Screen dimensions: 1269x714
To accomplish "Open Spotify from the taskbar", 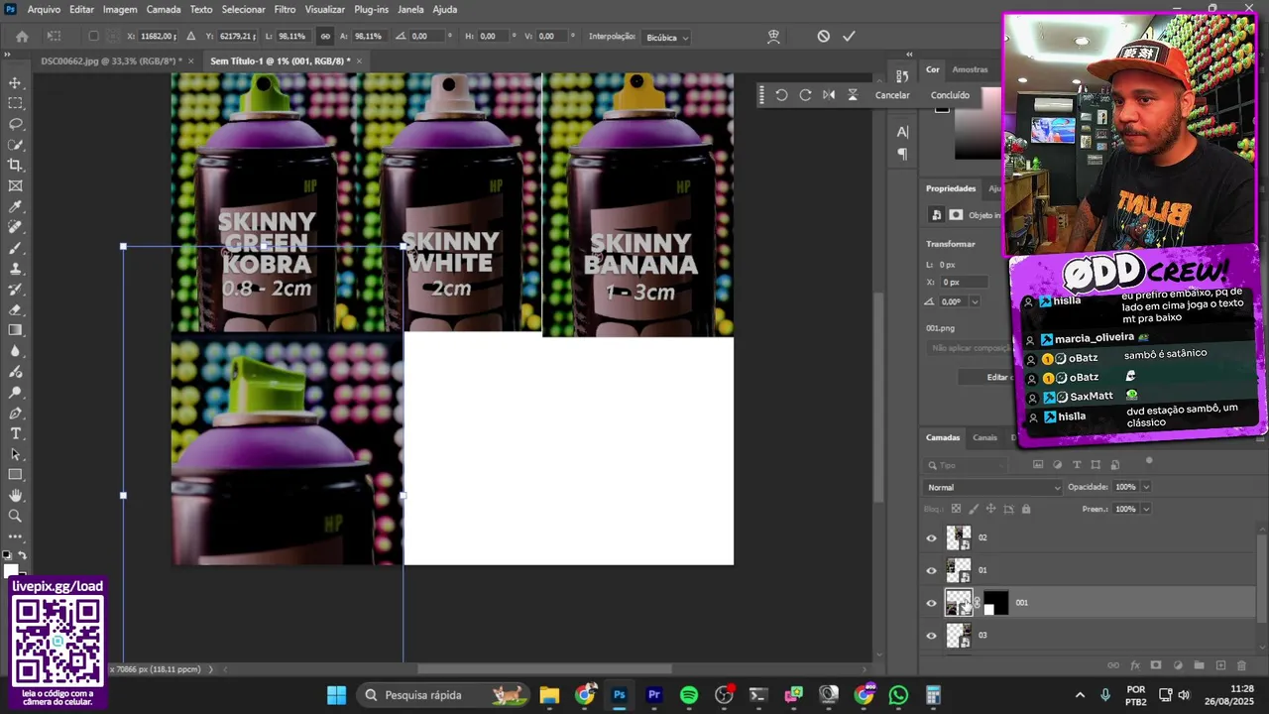I will [689, 695].
